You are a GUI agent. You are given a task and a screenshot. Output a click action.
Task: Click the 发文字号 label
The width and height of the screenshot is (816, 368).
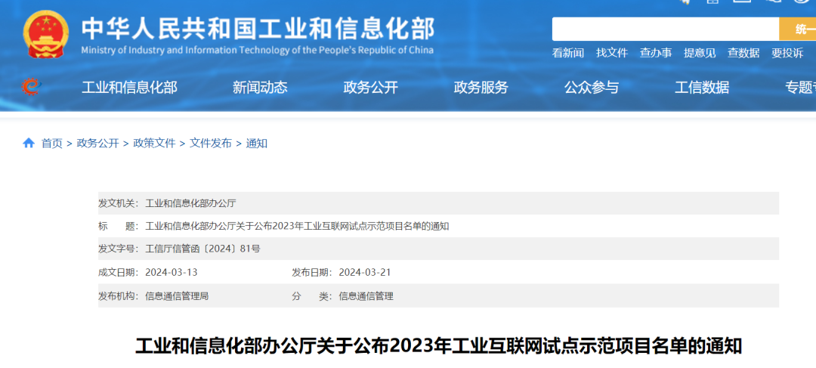[118, 249]
